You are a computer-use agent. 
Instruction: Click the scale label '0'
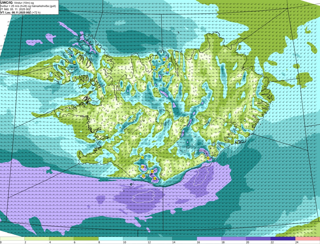[x=1, y=242]
